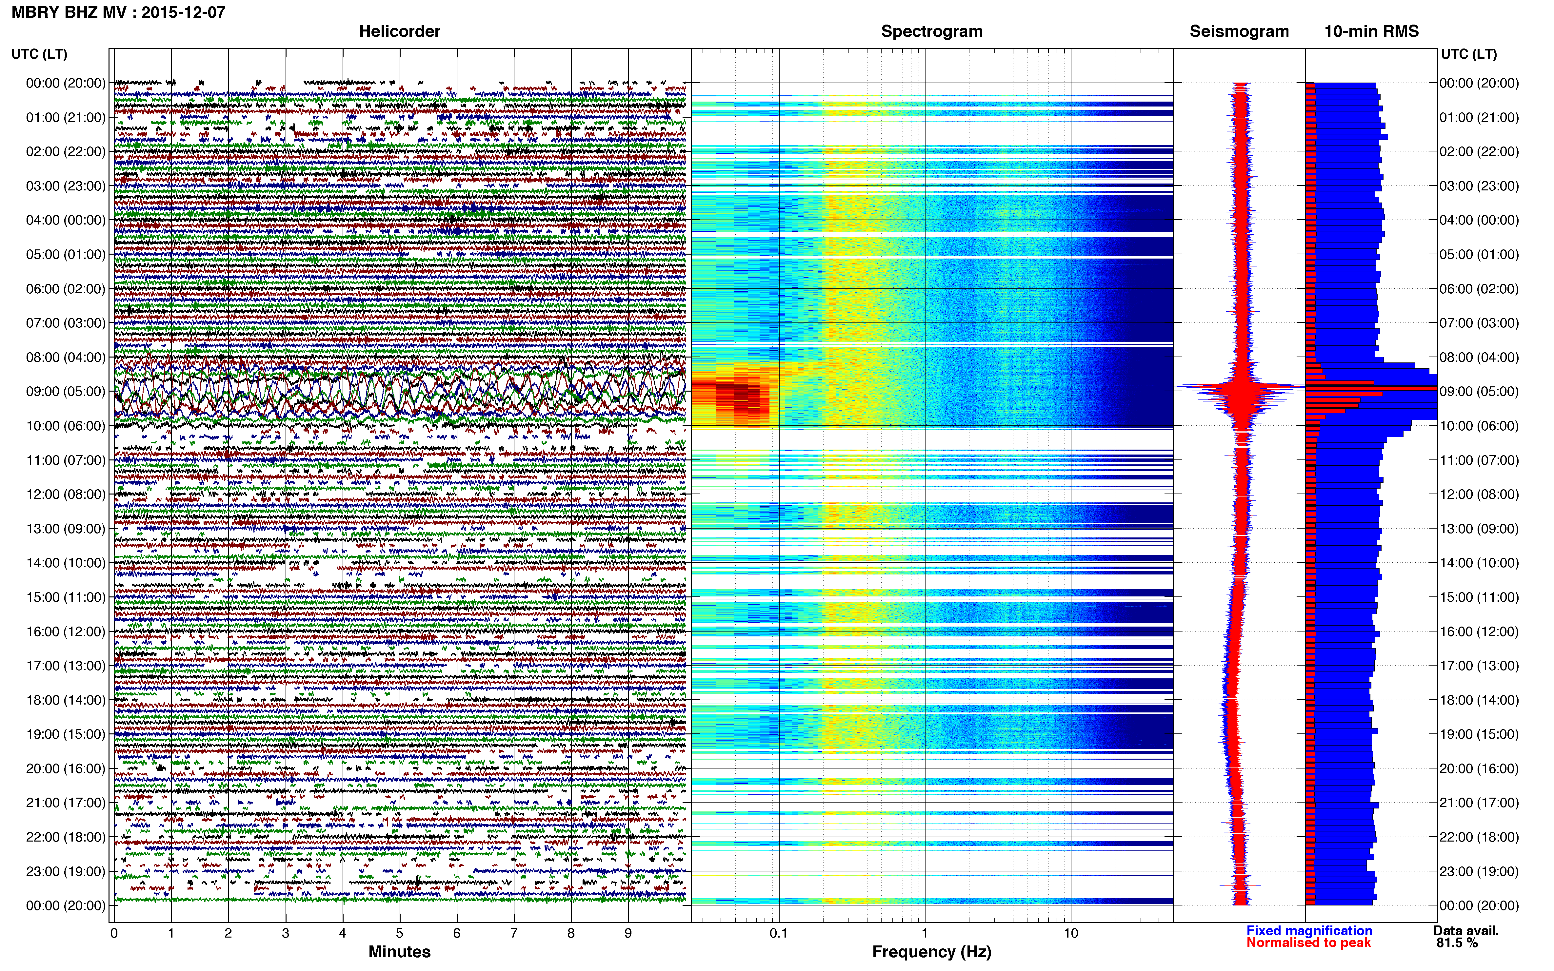
Task: Select the 'Helicorder' panel heading
Action: (x=400, y=31)
